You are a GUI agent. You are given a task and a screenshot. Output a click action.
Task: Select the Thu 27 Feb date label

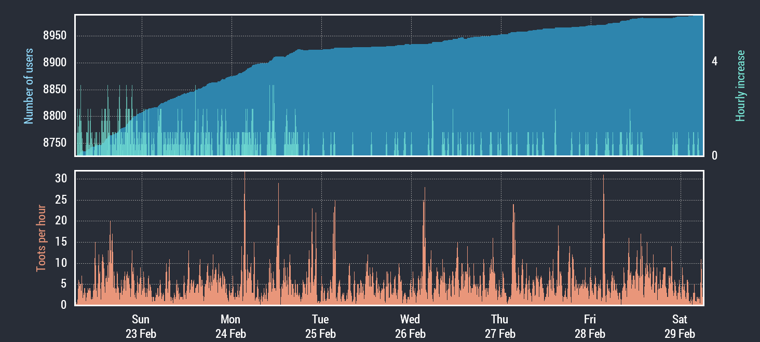coord(500,326)
